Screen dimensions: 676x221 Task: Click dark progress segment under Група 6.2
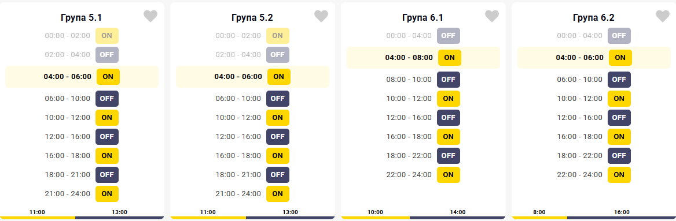(621, 218)
